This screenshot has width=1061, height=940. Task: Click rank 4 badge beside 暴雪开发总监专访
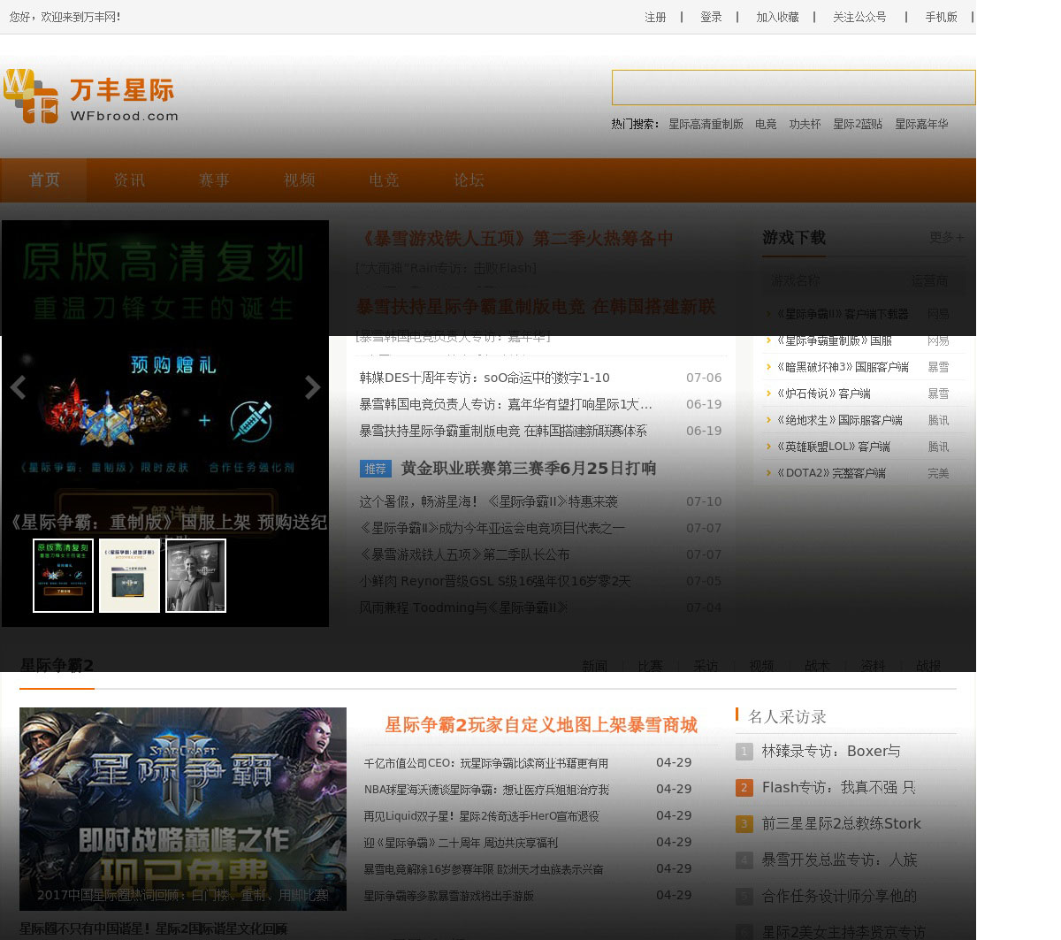[x=744, y=860]
